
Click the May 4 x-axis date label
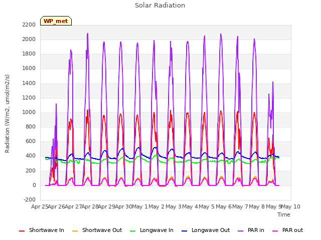[x=190, y=206]
